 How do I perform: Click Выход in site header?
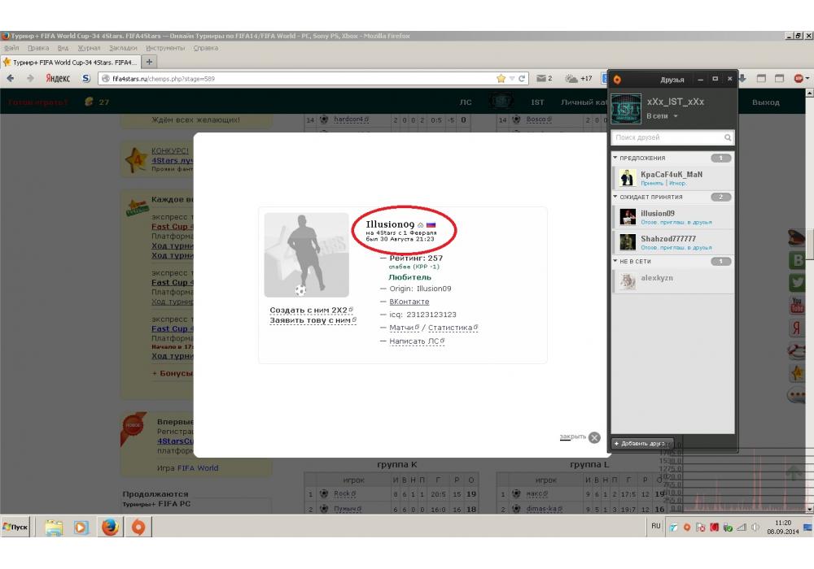tap(766, 102)
